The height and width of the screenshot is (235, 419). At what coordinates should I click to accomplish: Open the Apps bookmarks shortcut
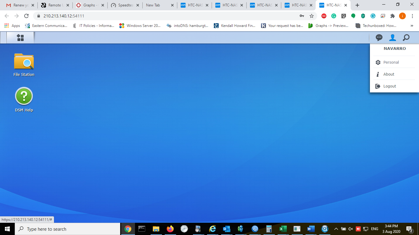click(x=12, y=26)
